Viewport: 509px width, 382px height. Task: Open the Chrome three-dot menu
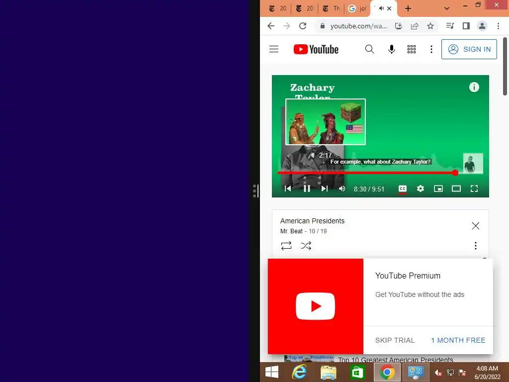[498, 26]
